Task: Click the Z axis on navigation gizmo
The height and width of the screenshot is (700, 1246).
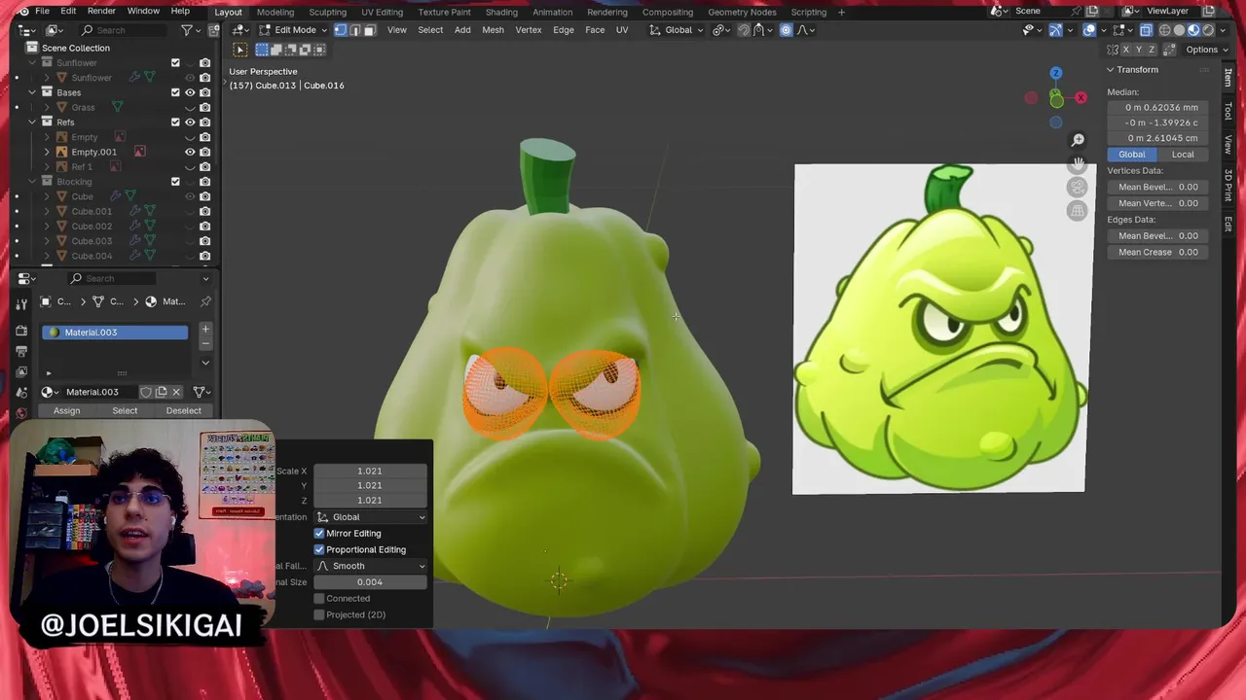Action: pyautogui.click(x=1056, y=73)
